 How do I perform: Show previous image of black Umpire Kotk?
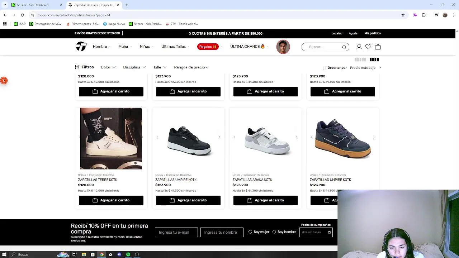click(157, 137)
